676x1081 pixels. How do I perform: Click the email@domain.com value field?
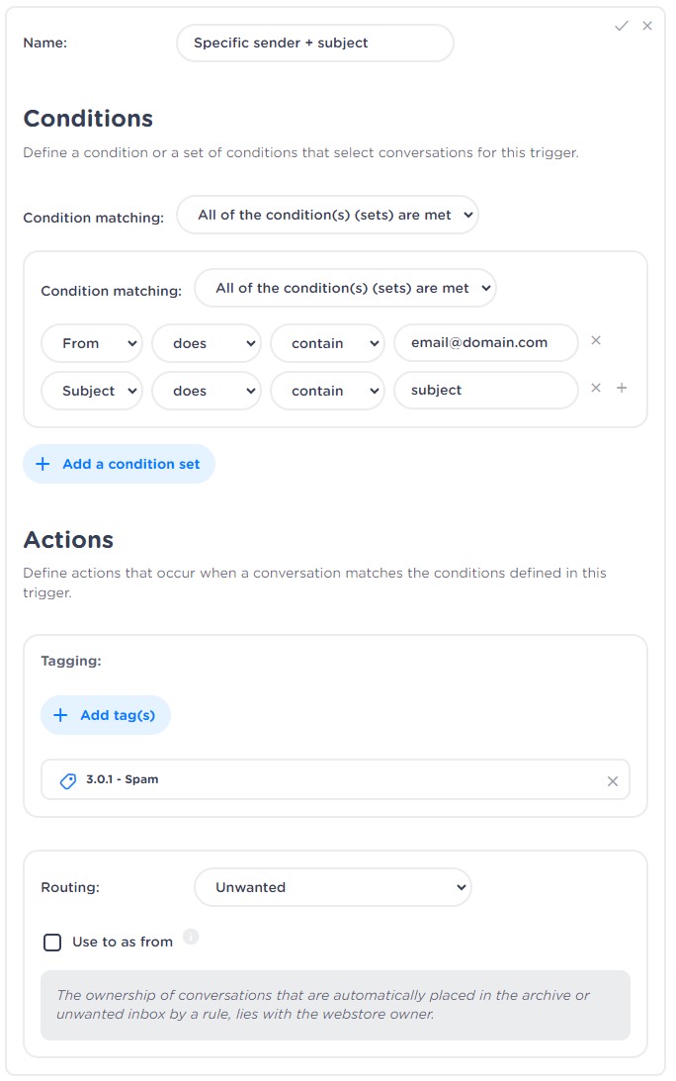[x=485, y=342]
